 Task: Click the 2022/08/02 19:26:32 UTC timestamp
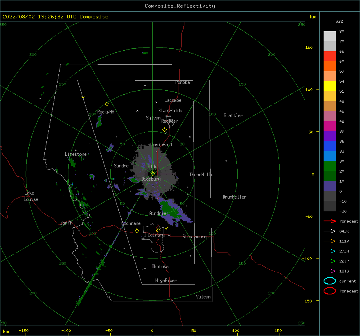[35, 17]
